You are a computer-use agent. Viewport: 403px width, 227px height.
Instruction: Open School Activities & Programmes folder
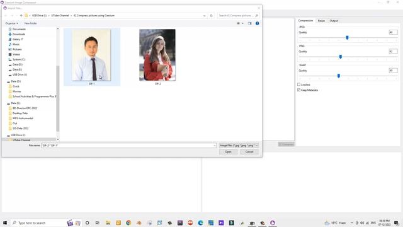coord(33,96)
